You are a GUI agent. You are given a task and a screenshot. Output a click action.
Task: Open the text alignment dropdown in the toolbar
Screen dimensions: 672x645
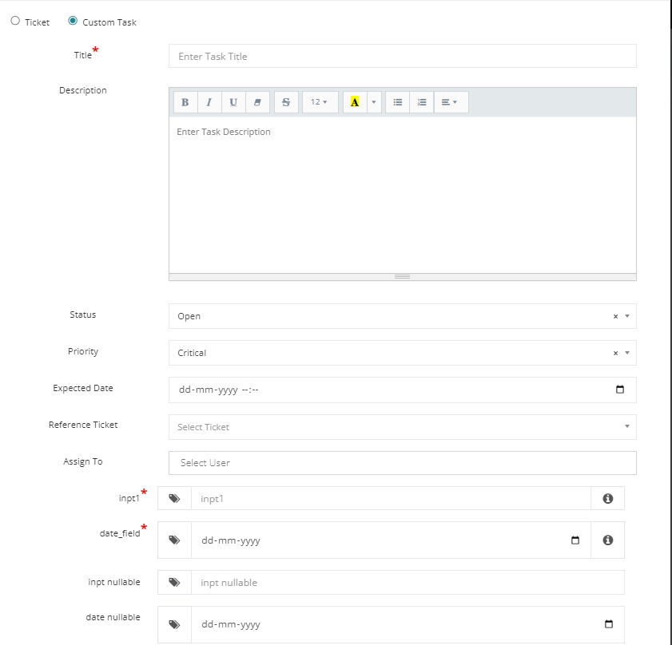pyautogui.click(x=450, y=101)
